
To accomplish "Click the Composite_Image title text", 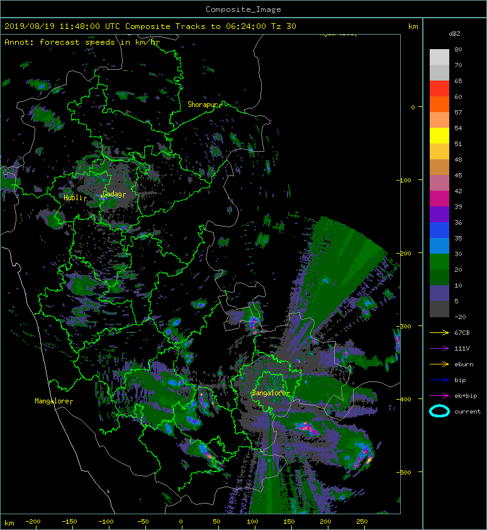I will (244, 9).
